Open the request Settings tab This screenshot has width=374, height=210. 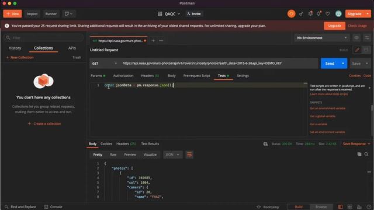(243, 76)
